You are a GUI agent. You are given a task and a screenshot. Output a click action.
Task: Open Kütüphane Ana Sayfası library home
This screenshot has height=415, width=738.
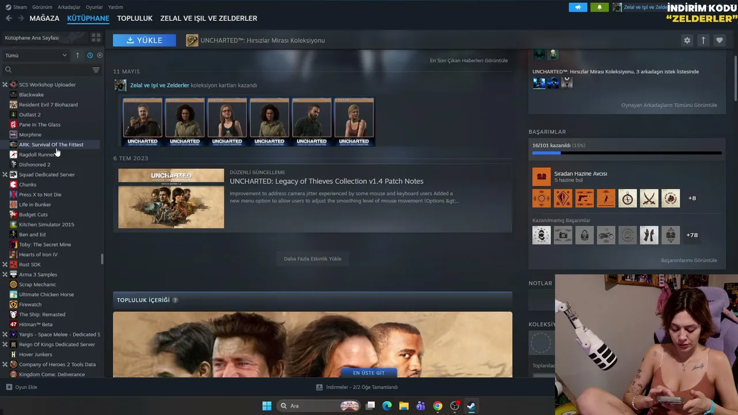click(32, 38)
